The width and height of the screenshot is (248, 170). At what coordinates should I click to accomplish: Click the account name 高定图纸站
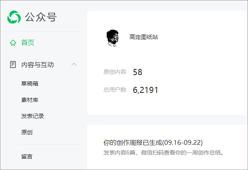click(x=144, y=37)
